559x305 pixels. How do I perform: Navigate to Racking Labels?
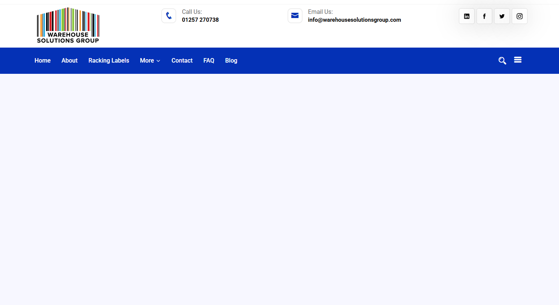coord(109,61)
